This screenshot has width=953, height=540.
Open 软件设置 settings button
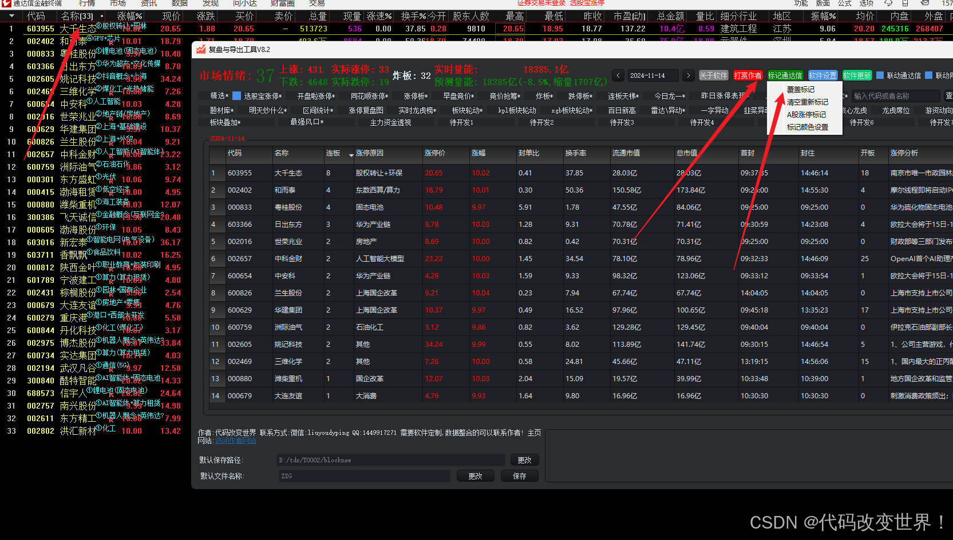(x=822, y=75)
